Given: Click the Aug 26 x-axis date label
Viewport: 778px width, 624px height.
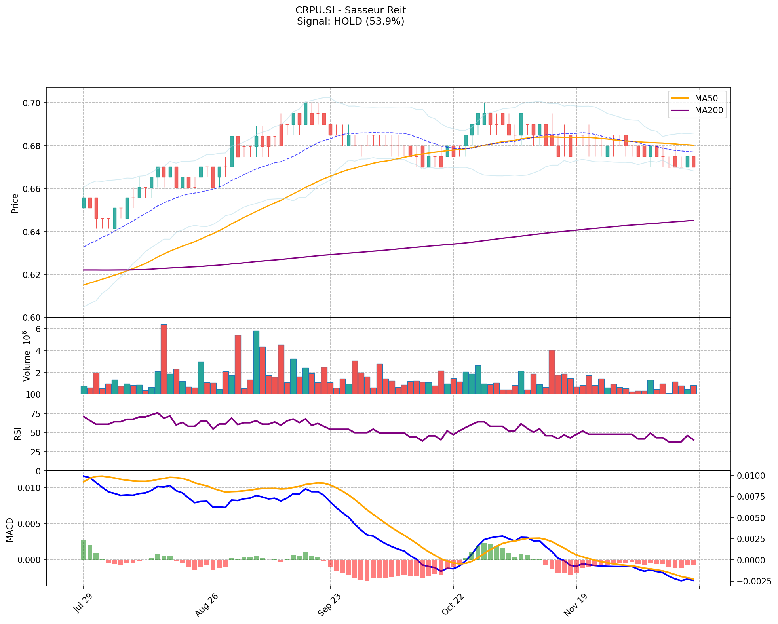Looking at the screenshot, I should pos(206,606).
